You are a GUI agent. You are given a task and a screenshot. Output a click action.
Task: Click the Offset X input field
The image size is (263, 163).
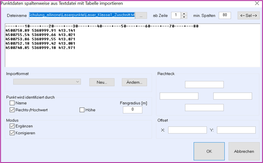pyautogui.click(x=187, y=130)
